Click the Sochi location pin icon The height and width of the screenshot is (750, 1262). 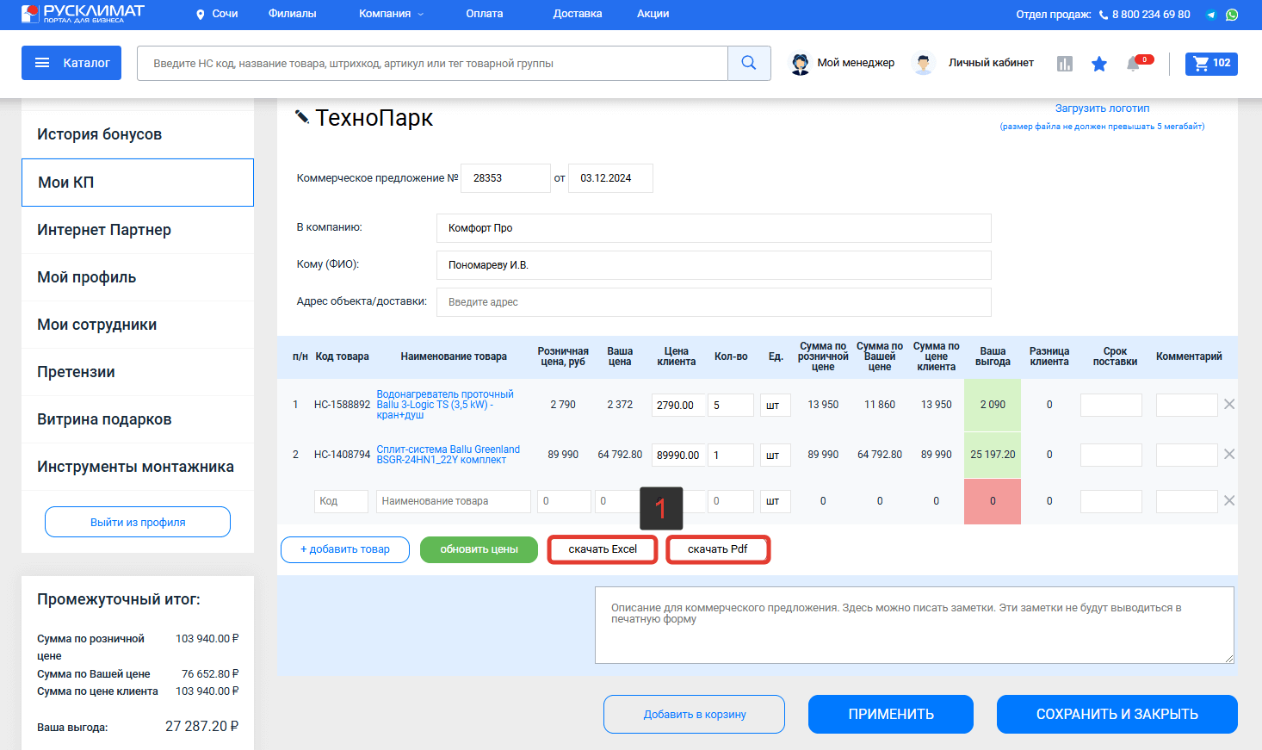click(201, 15)
